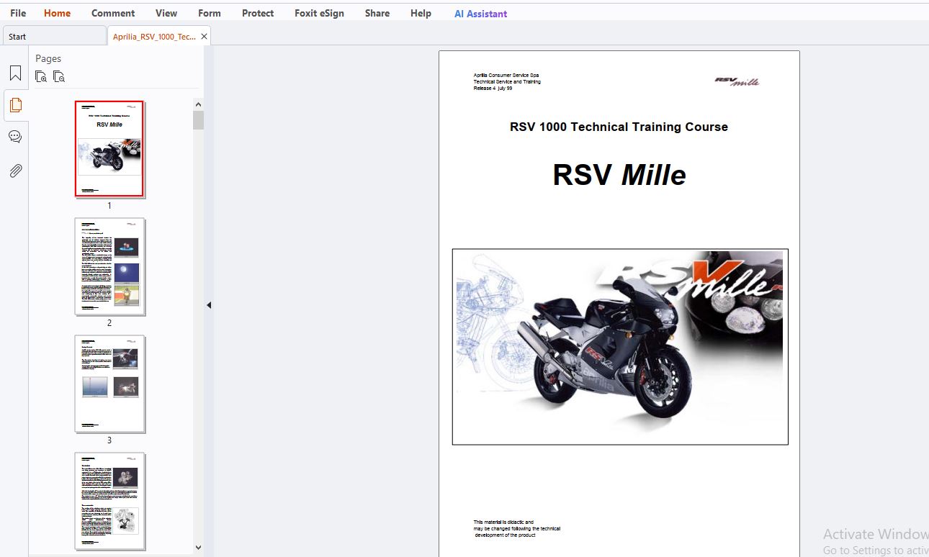929x557 pixels.
Task: Click the 'This material is didactic and' text
Action: tap(503, 522)
